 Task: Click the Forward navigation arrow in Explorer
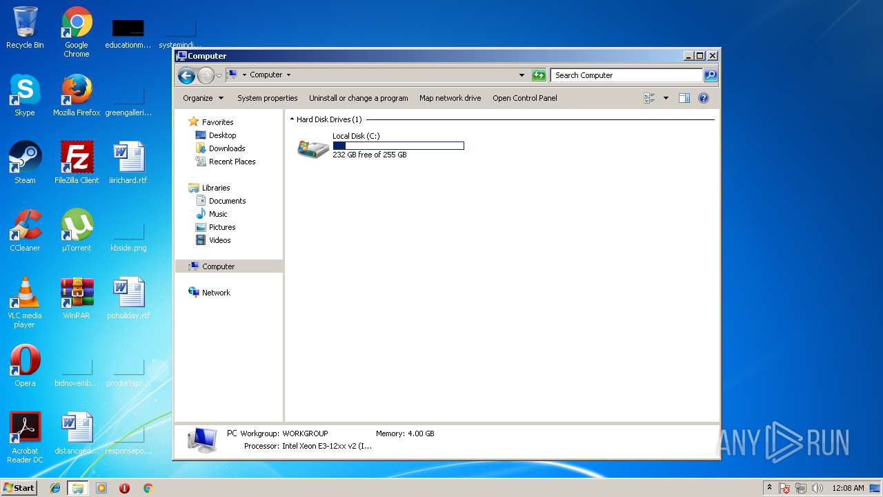pos(206,75)
